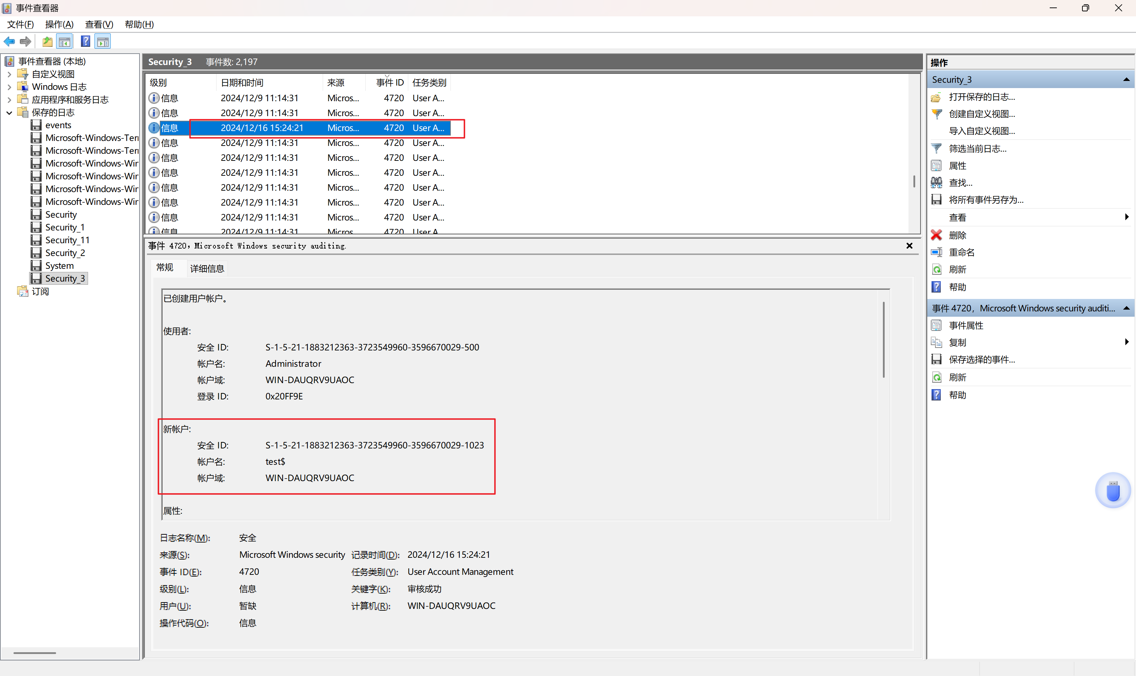This screenshot has height=676, width=1136.
Task: Select the Security_11 saved log
Action: (x=67, y=240)
